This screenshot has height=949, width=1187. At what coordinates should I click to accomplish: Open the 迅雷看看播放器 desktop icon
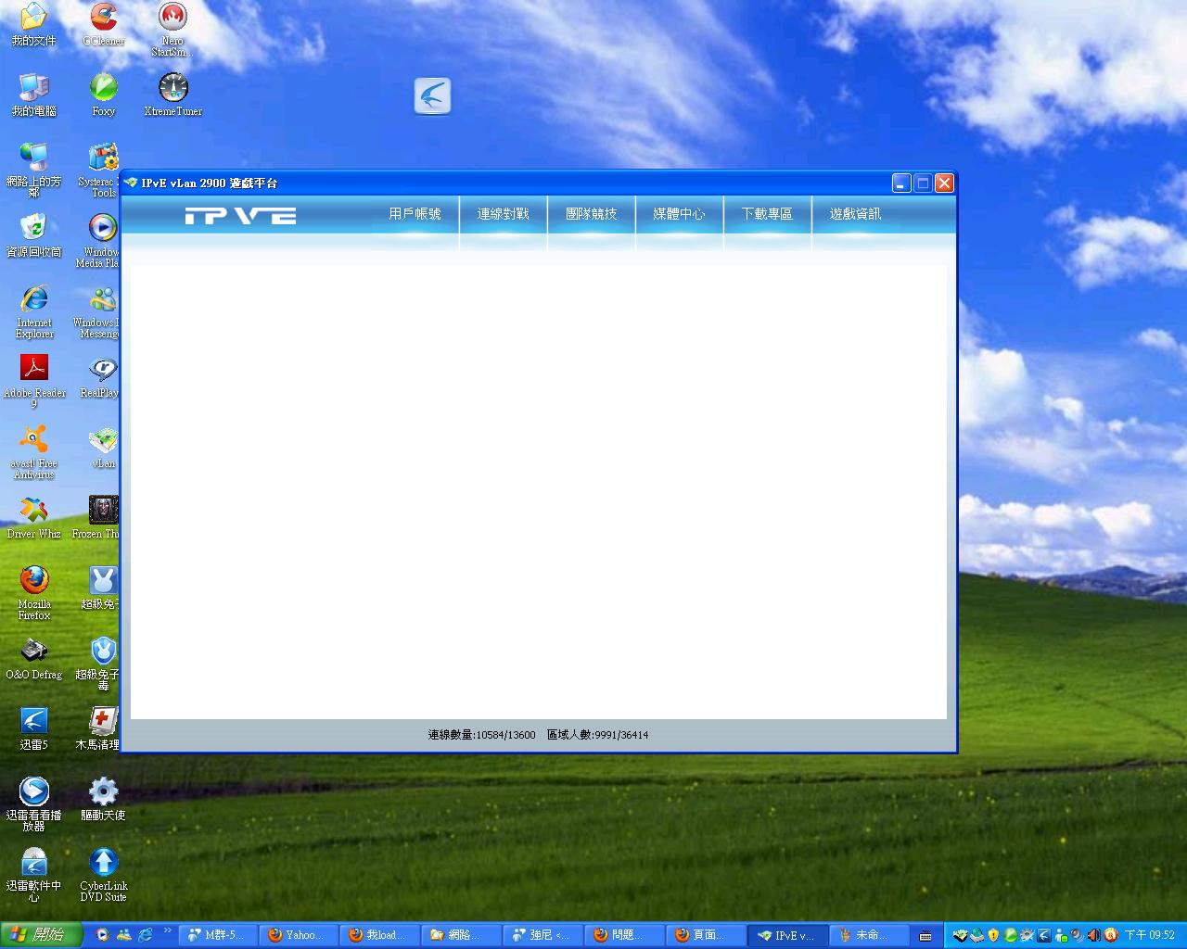click(34, 804)
